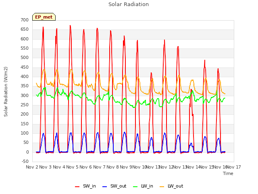Click the 500 y-axis tick label
The width and height of the screenshot is (258, 194).
pos(25,57)
